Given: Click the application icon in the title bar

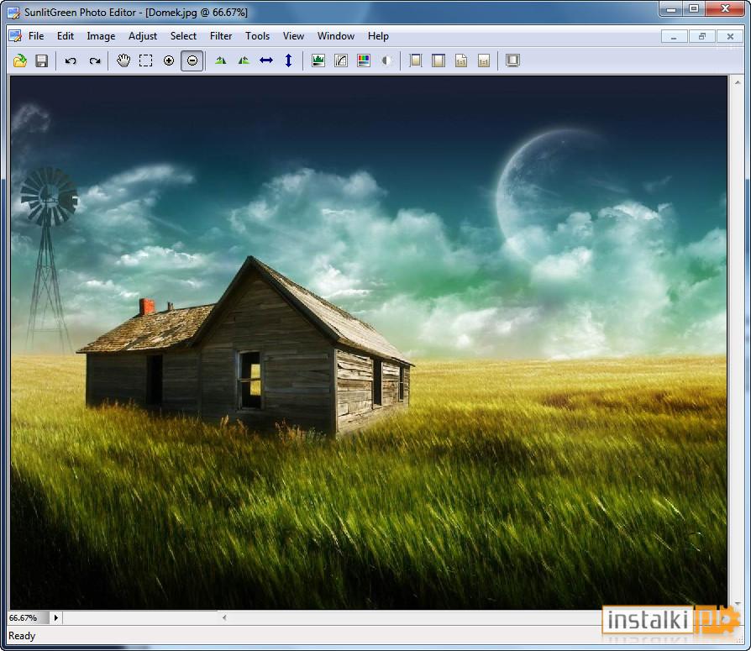Looking at the screenshot, I should pos(13,13).
